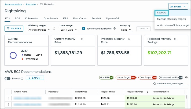Switch to the Kubernetes tab

pos(32,19)
